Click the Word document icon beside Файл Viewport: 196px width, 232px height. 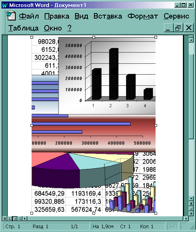pyautogui.click(x=11, y=16)
